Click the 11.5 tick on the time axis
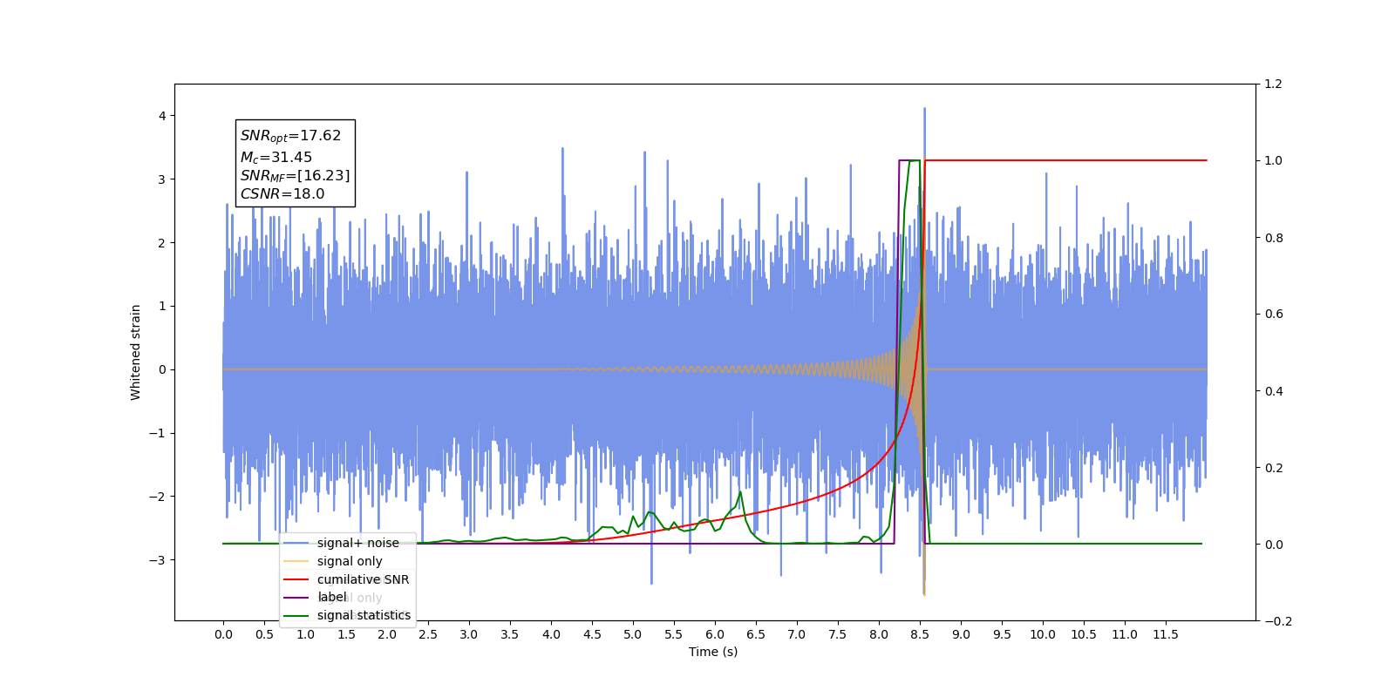The width and height of the screenshot is (1395, 697). 1166,634
